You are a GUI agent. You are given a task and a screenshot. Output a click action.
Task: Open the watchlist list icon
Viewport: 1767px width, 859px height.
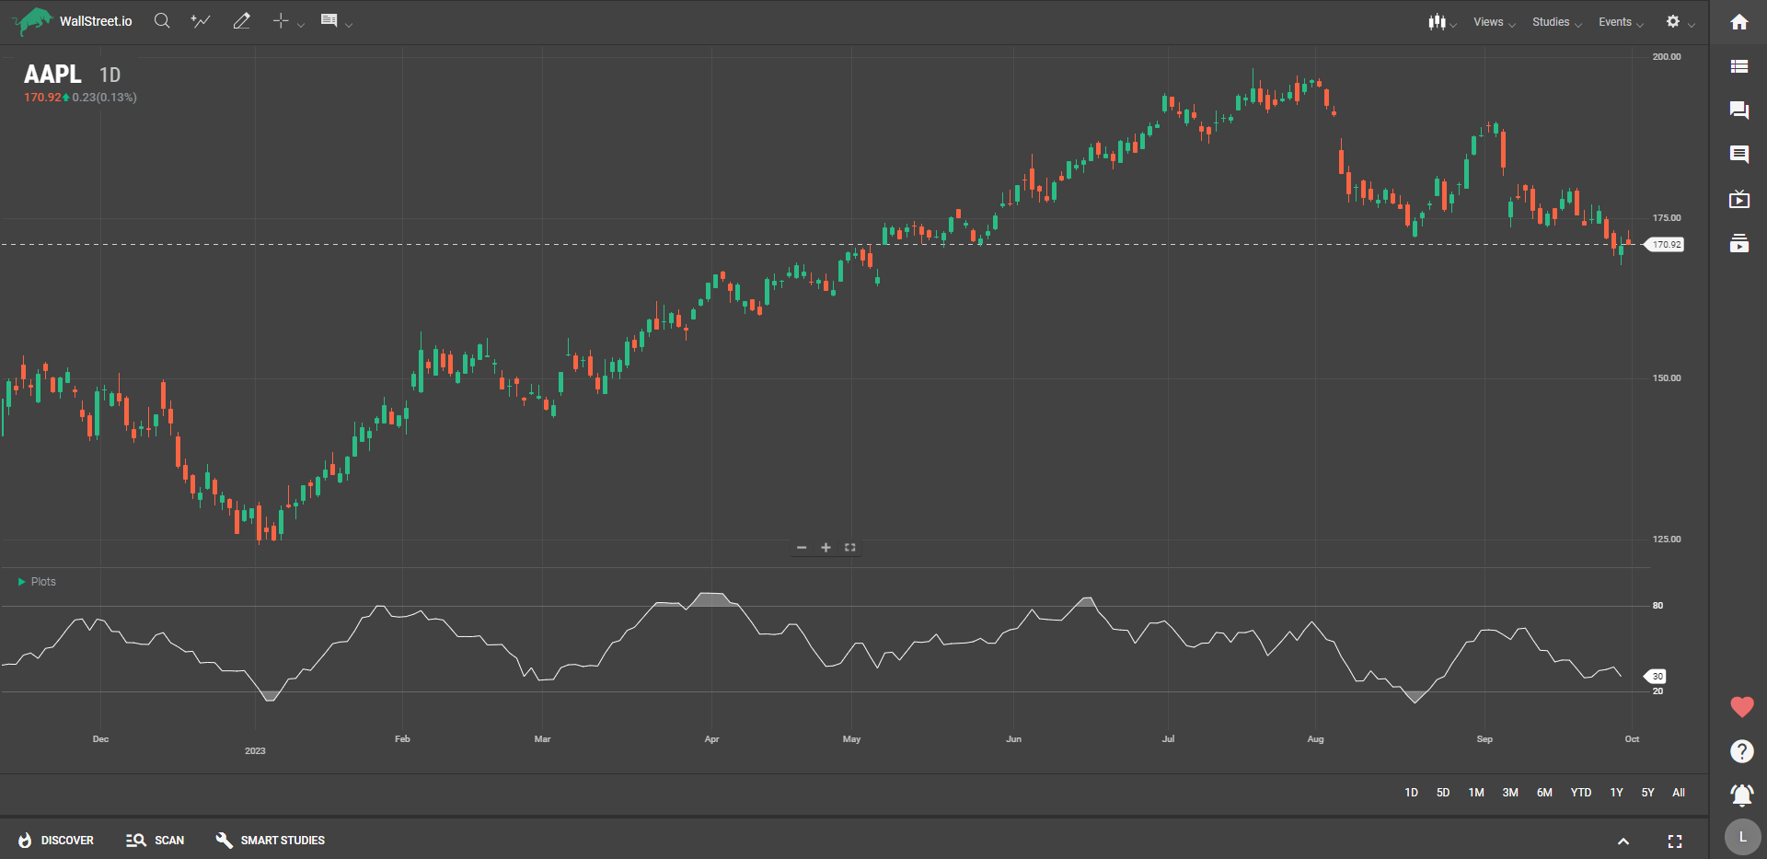point(1739,66)
